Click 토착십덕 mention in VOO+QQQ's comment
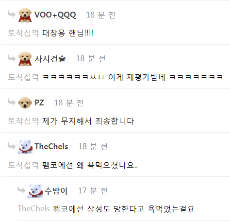Viewport: 230px width, 222px height. tap(23, 33)
